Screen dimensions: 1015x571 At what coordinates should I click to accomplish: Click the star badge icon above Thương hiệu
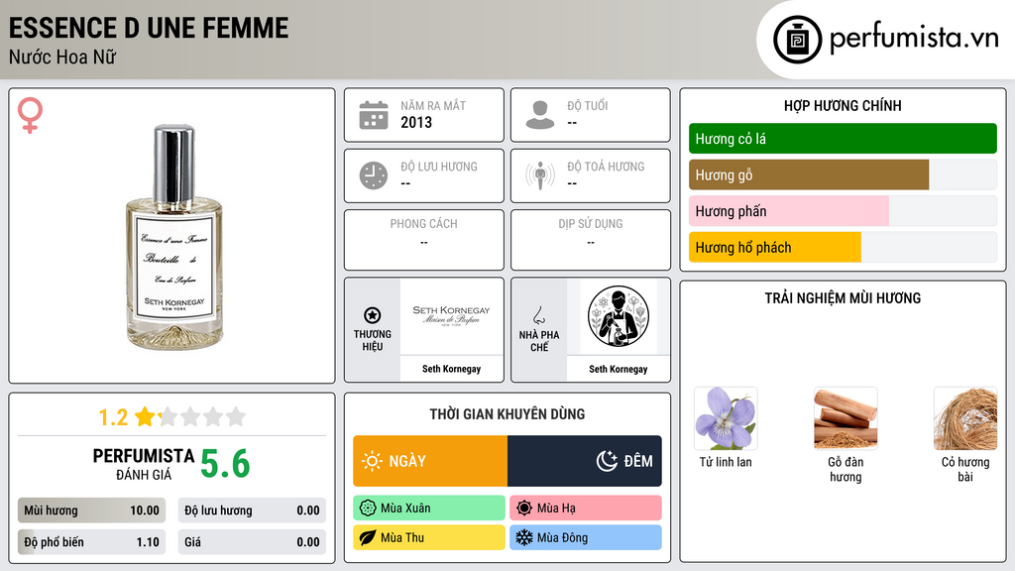[x=373, y=315]
